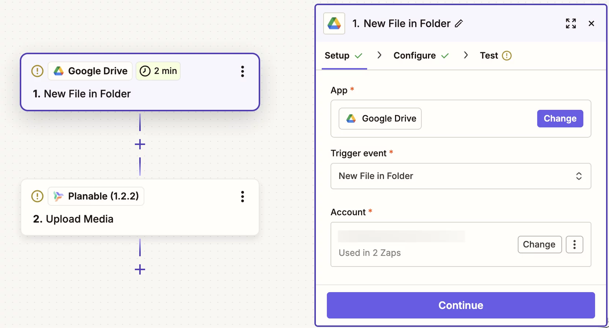This screenshot has width=609, height=328.
Task: Open the three-dot menu on Google Drive step
Action: pos(242,71)
